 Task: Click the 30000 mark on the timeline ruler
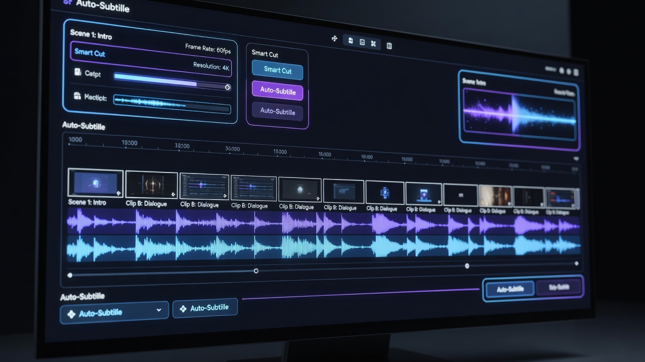pyautogui.click(x=232, y=149)
